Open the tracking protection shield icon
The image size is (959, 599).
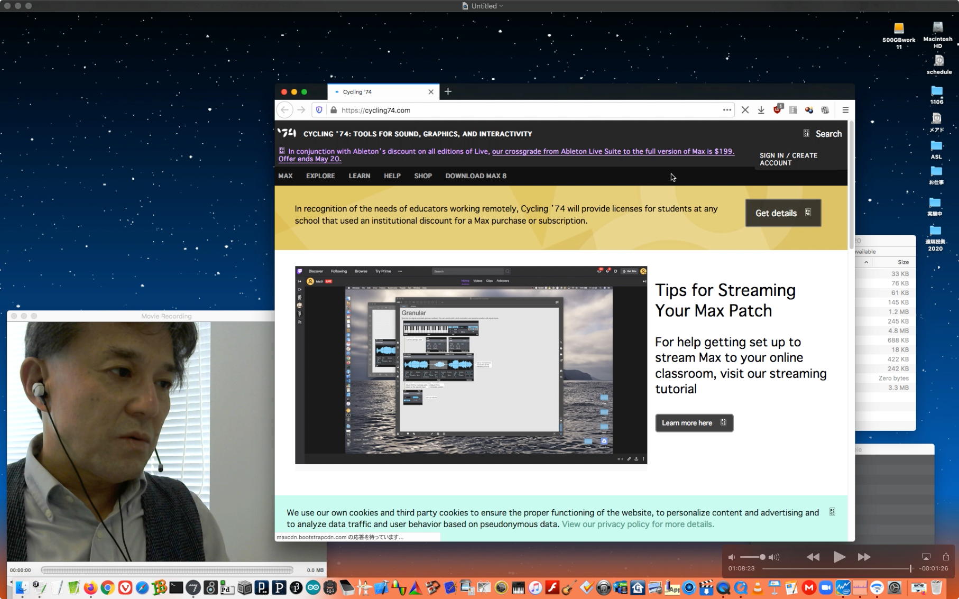click(x=319, y=110)
